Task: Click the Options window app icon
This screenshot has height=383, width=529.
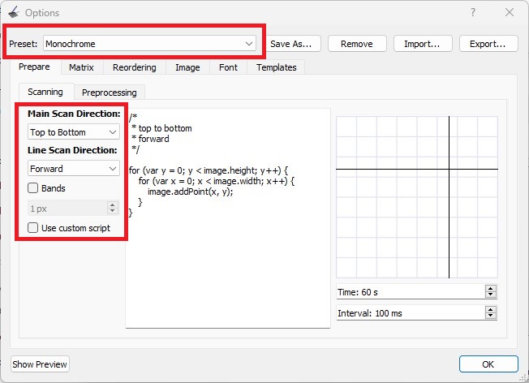Action: tap(13, 13)
